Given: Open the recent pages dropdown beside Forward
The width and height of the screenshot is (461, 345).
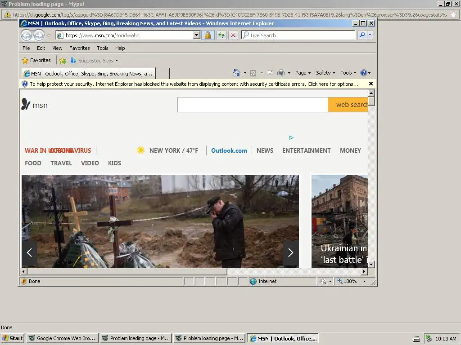Looking at the screenshot, I should point(49,35).
